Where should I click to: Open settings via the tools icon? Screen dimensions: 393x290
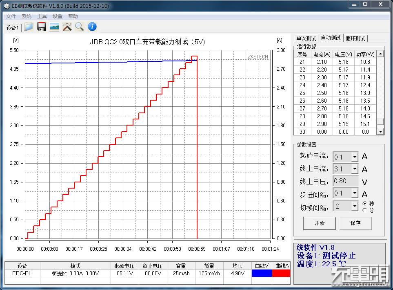(x=67, y=27)
